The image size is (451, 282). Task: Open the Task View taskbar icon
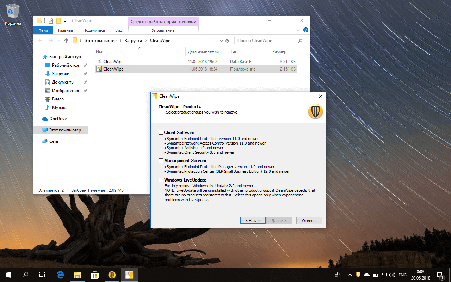click(x=42, y=275)
